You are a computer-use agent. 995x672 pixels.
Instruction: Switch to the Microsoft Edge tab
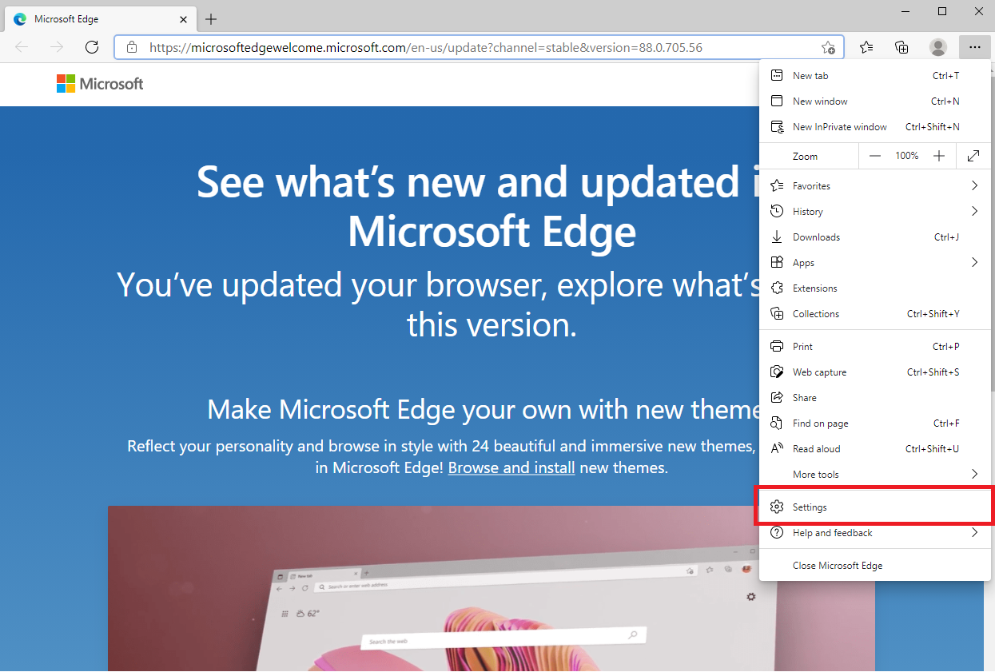click(x=101, y=19)
